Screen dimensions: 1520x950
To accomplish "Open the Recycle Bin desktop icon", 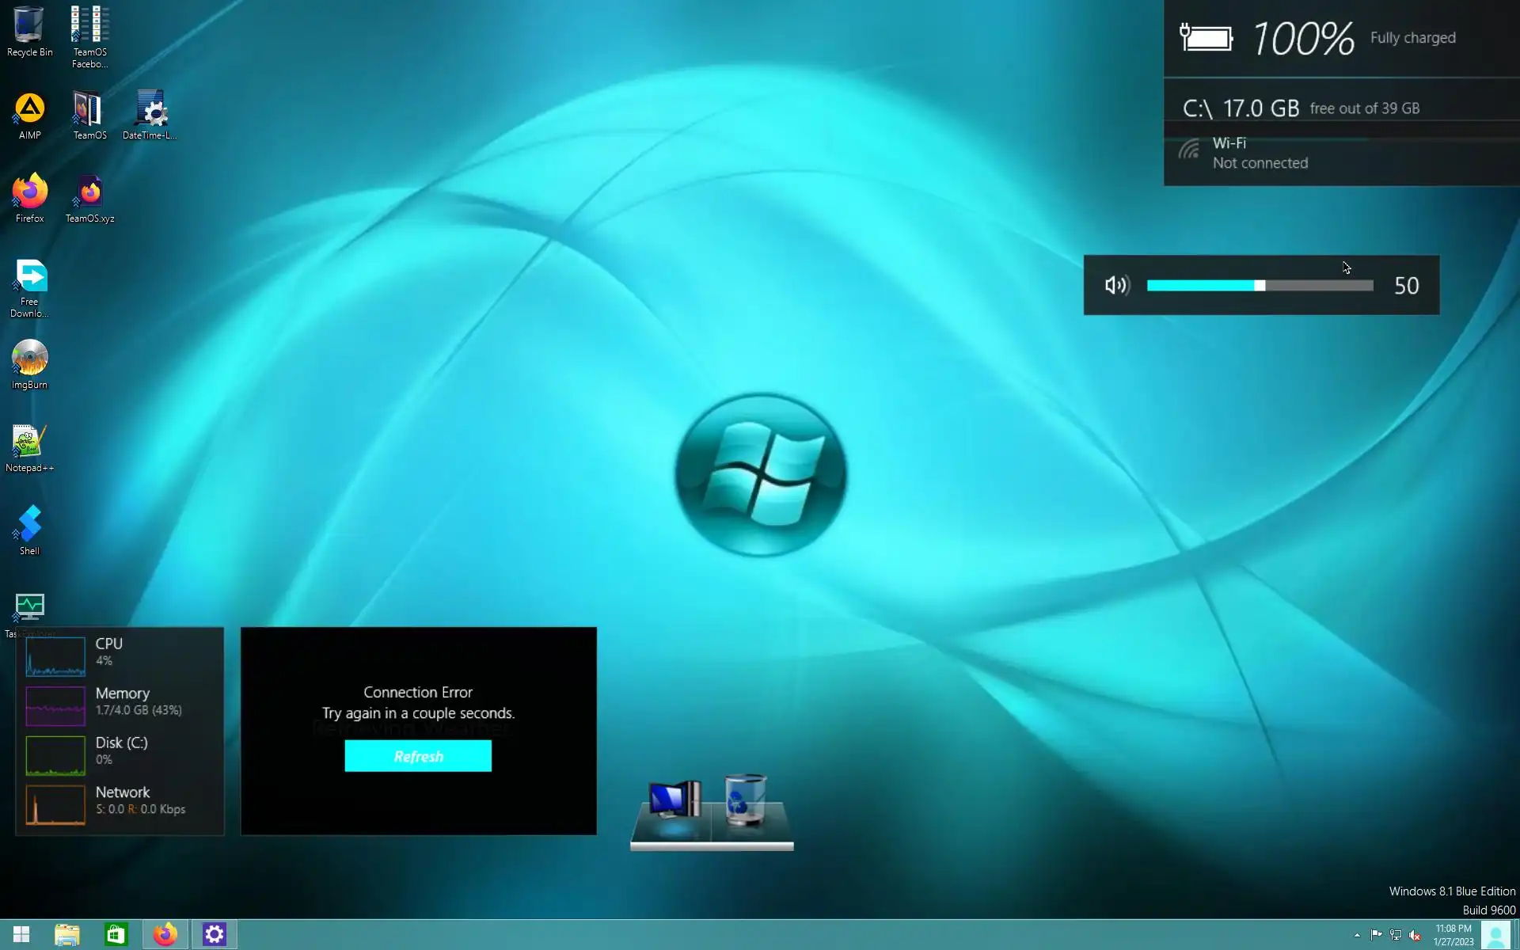I will click(29, 30).
